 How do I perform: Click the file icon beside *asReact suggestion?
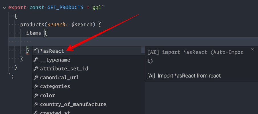(x=36, y=51)
